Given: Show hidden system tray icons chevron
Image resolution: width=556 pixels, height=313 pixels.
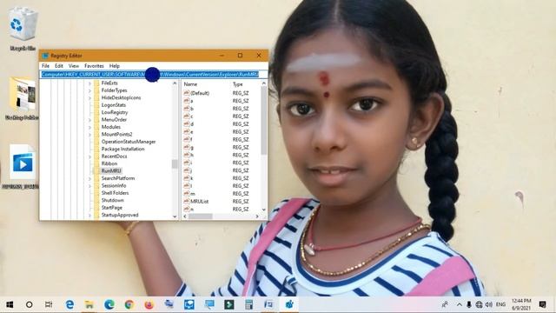Looking at the screenshot, I should pos(460,304).
